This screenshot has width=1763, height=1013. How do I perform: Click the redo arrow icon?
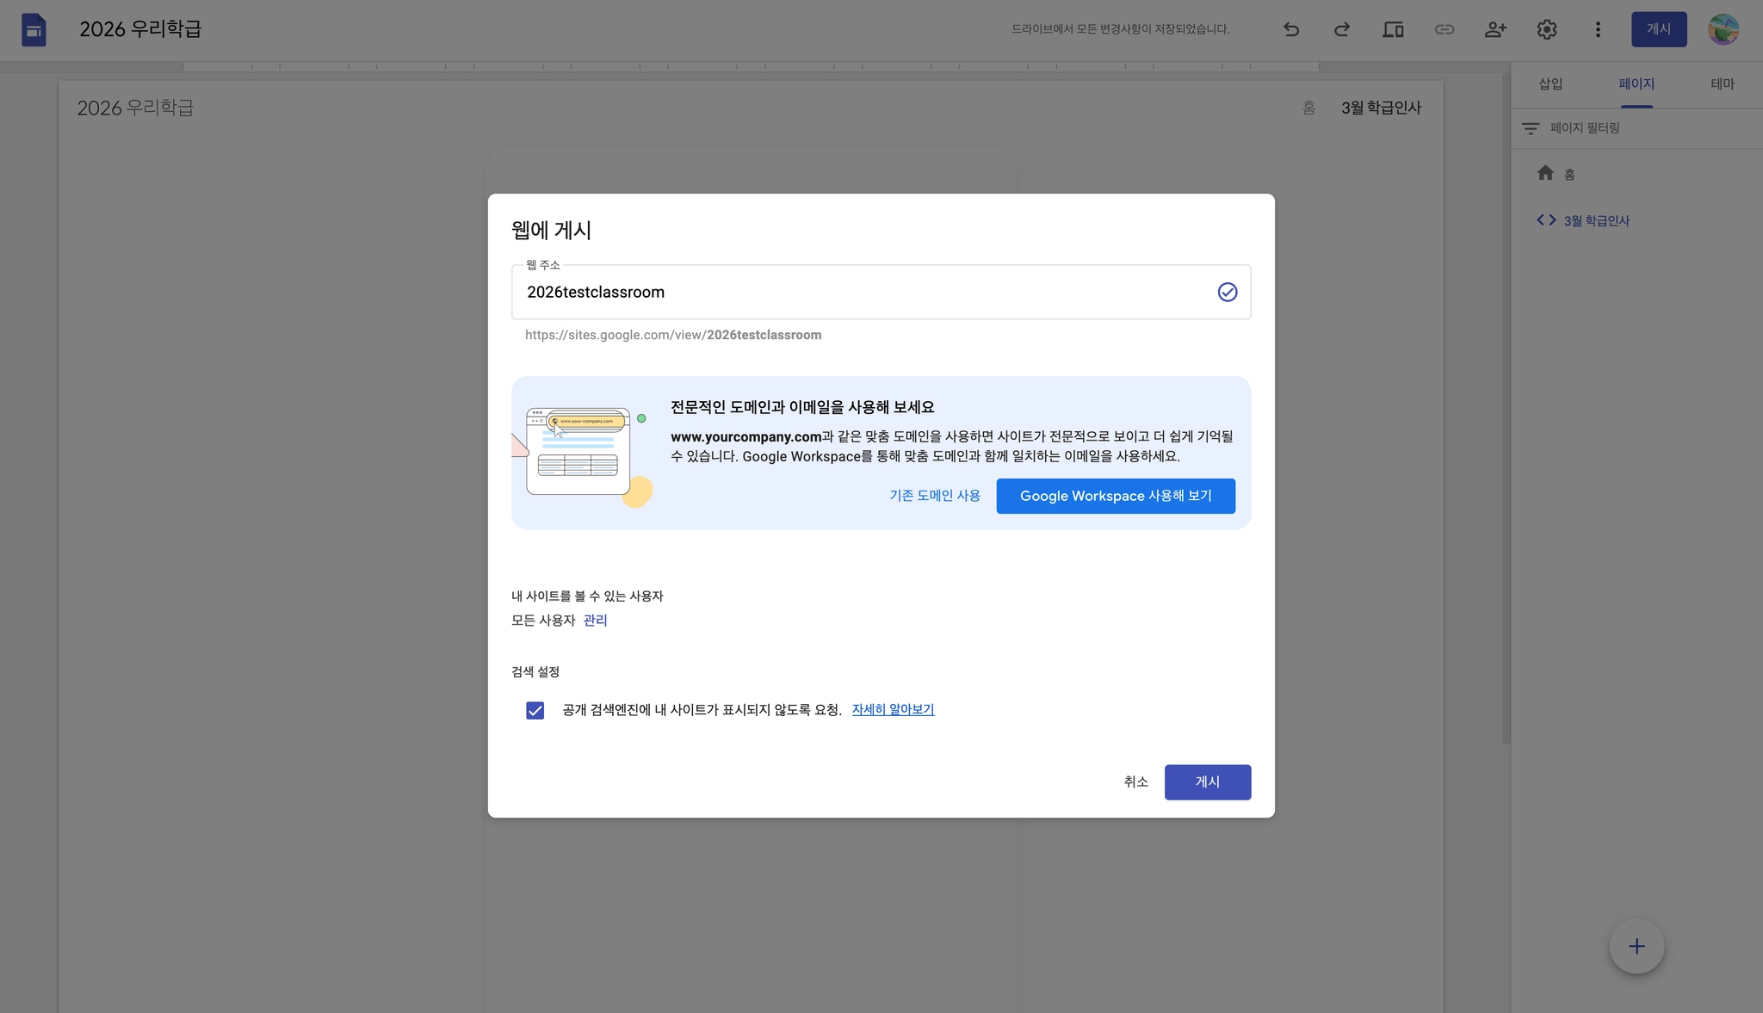tap(1341, 29)
